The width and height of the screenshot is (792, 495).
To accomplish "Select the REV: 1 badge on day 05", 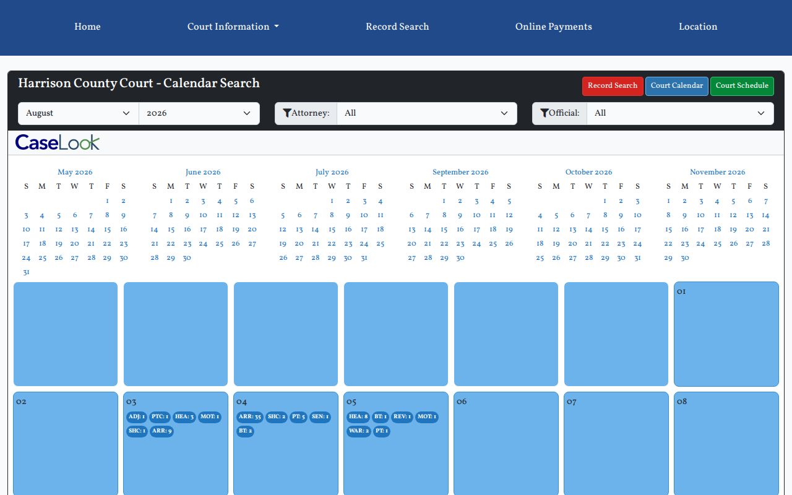I will pyautogui.click(x=402, y=417).
